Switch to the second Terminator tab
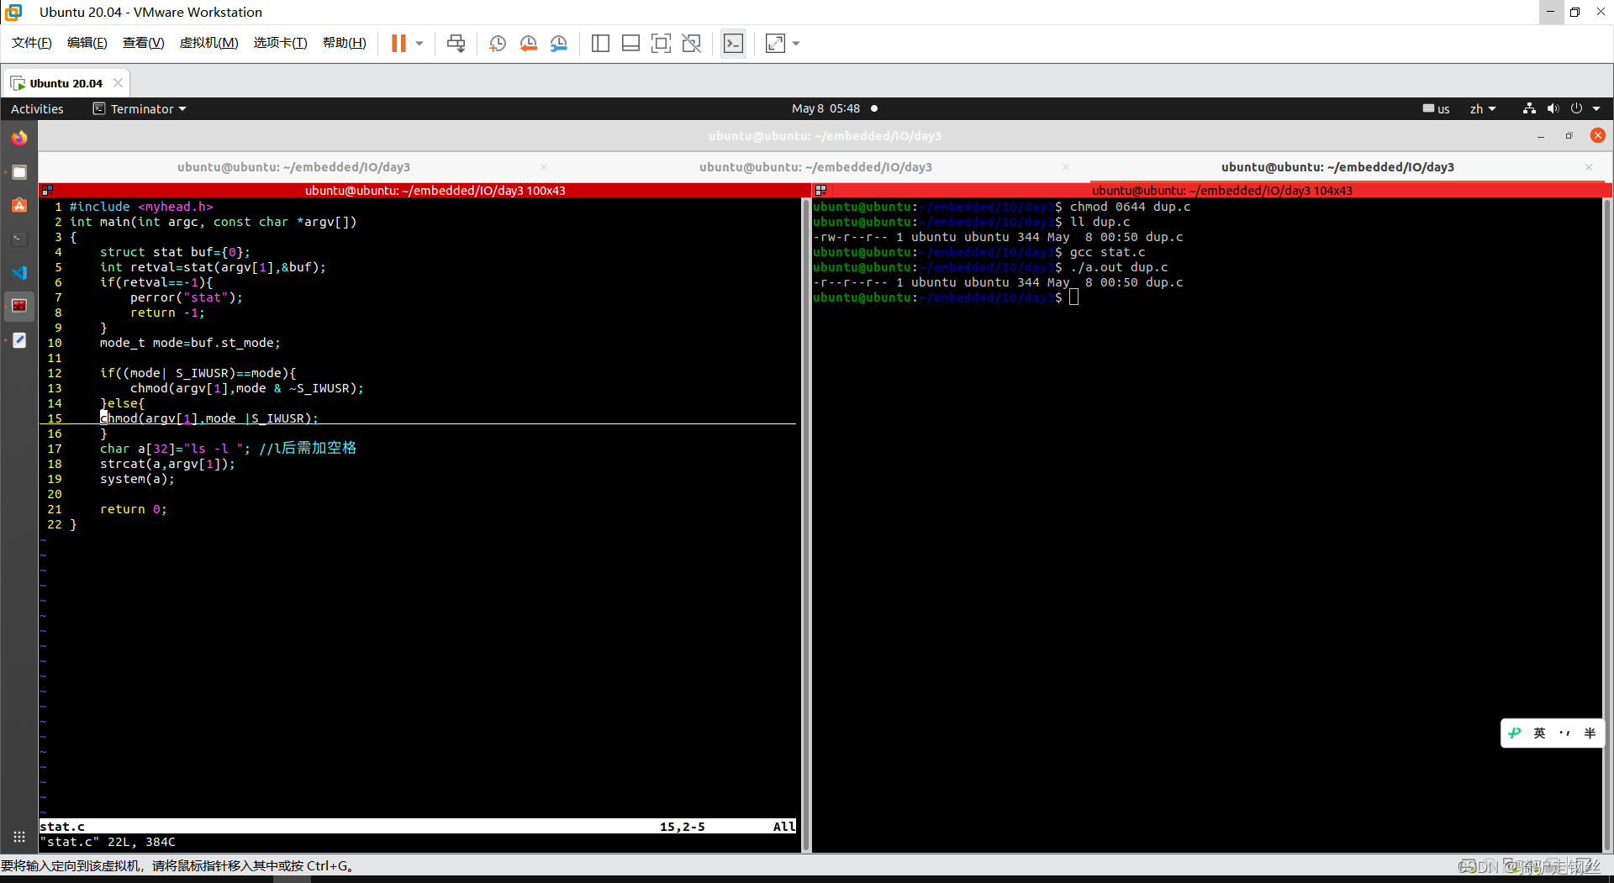Image resolution: width=1614 pixels, height=883 pixels. (815, 167)
